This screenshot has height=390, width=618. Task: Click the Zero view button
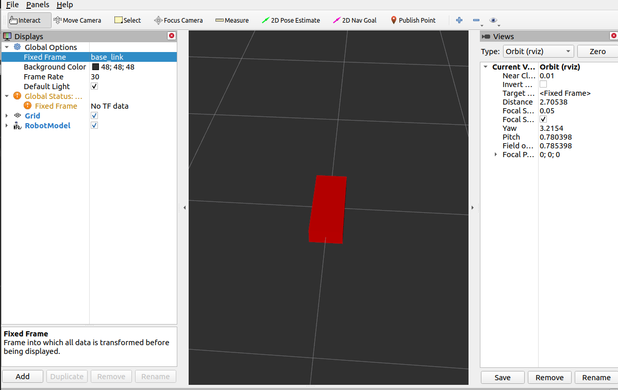coord(597,51)
